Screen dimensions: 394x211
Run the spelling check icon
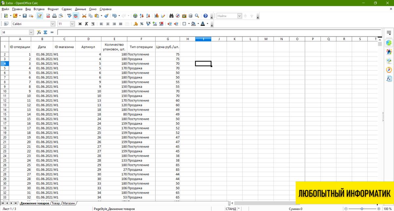(69, 16)
